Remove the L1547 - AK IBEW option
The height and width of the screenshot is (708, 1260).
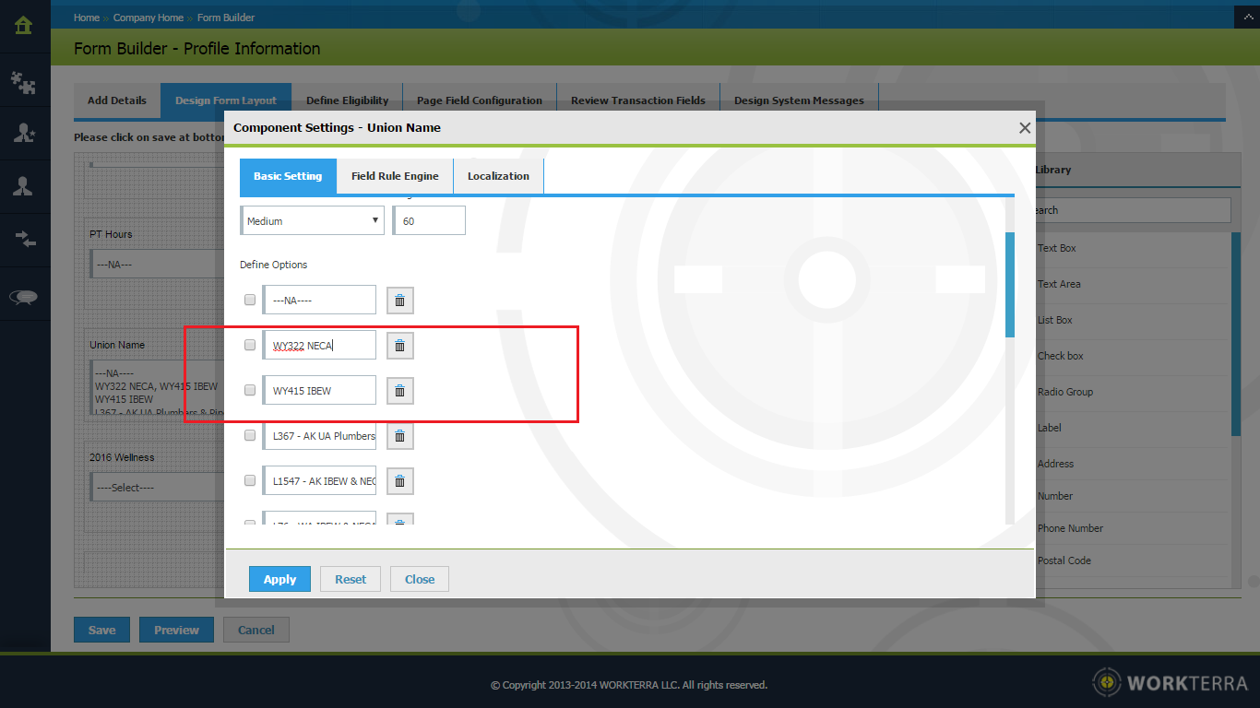pos(399,481)
